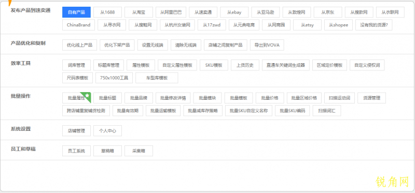Choose 从1688 as product source
This screenshot has width=415, height=193.
108,12
